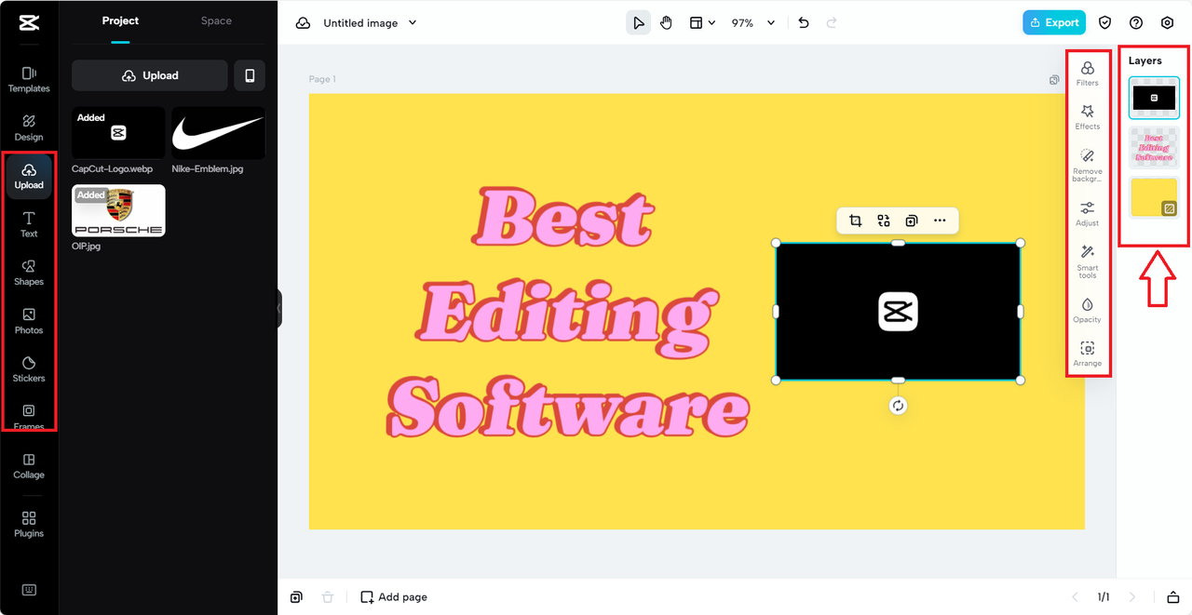Select the CapCut-Logo.webp thumbnail
This screenshot has height=615, width=1192.
pos(118,132)
